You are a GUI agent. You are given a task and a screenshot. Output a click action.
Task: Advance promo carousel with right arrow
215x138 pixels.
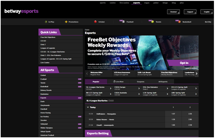click(197, 73)
